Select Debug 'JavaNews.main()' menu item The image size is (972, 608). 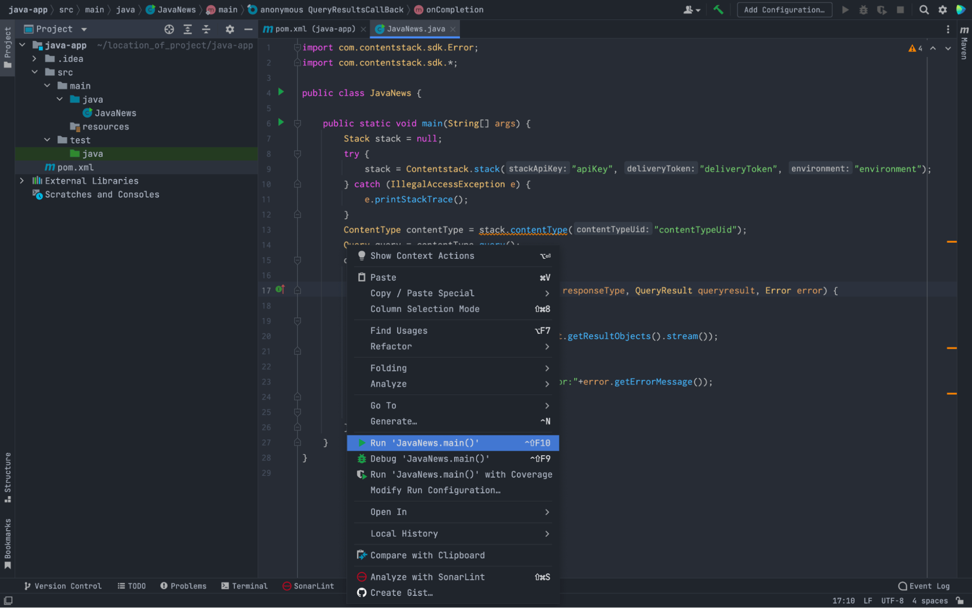click(x=453, y=458)
